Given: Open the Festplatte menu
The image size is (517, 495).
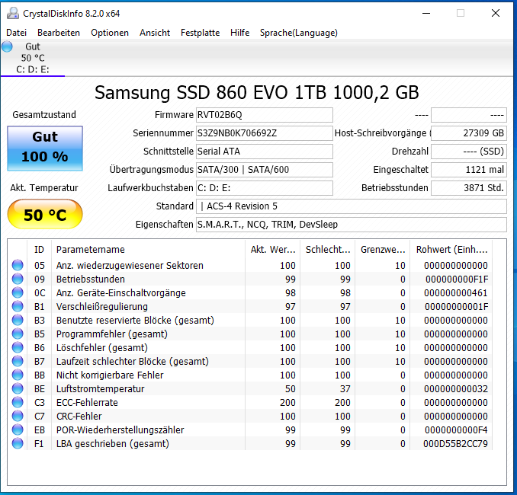Looking at the screenshot, I should tap(200, 33).
